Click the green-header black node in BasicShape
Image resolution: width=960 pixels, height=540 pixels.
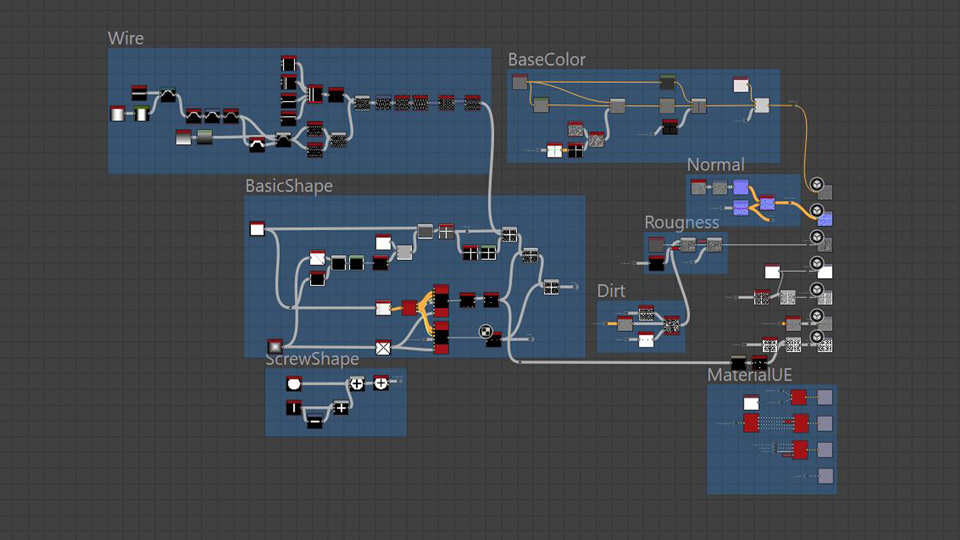[x=356, y=262]
